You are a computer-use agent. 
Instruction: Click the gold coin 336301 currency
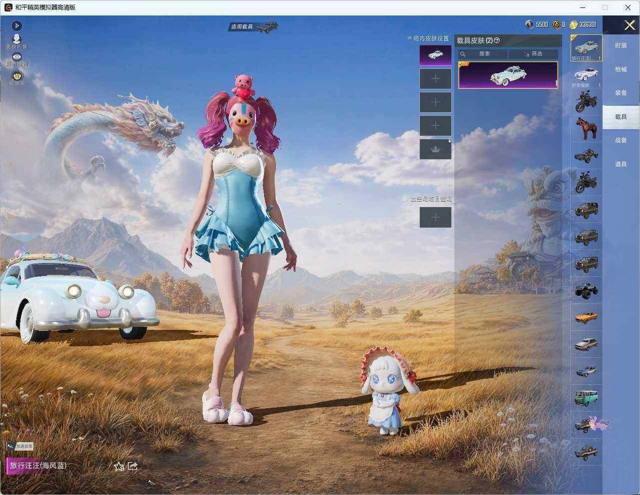pos(583,24)
